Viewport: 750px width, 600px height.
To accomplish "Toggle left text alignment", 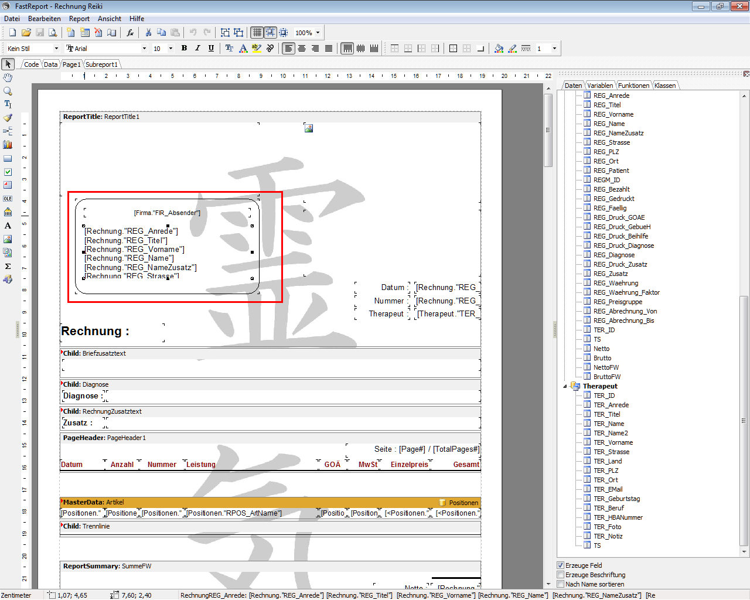I will (x=288, y=49).
